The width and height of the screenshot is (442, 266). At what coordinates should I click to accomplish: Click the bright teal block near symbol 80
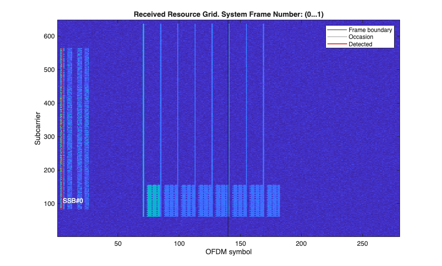click(154, 200)
